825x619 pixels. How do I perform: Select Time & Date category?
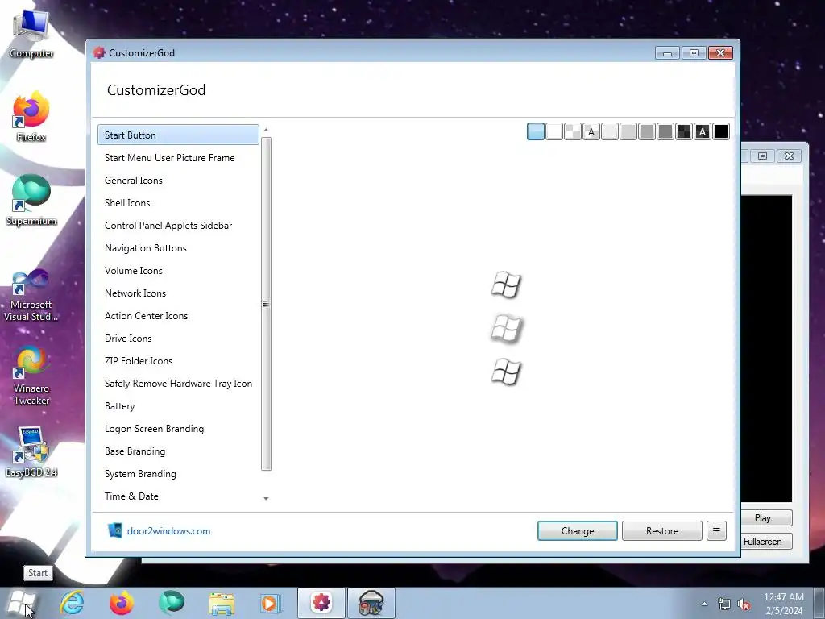(178, 496)
